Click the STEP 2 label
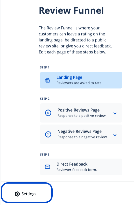The image size is (134, 205). pos(45,99)
